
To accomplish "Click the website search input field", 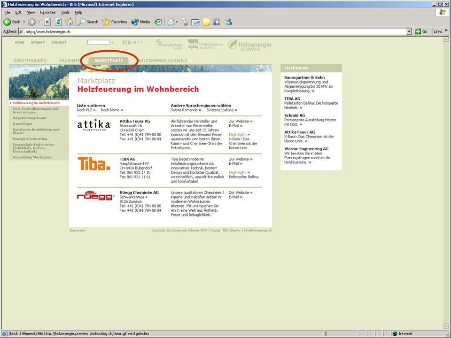I will [98, 42].
